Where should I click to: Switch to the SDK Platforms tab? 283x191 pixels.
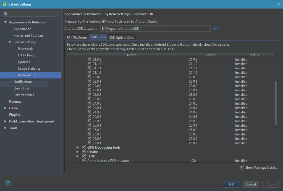[77, 37]
